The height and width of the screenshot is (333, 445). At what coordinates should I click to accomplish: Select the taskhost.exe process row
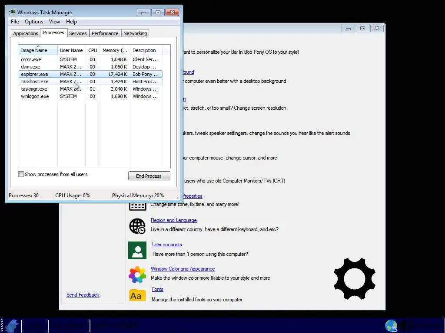[90, 82]
